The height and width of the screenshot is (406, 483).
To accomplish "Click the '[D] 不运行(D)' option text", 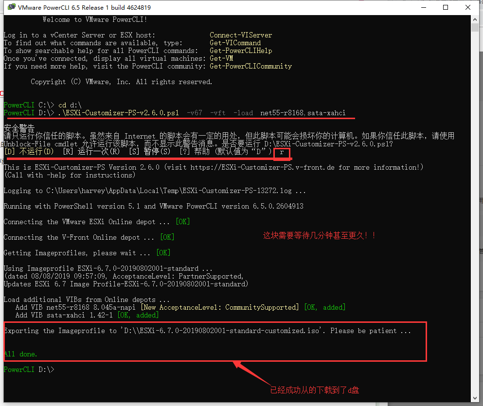I will point(29,151).
